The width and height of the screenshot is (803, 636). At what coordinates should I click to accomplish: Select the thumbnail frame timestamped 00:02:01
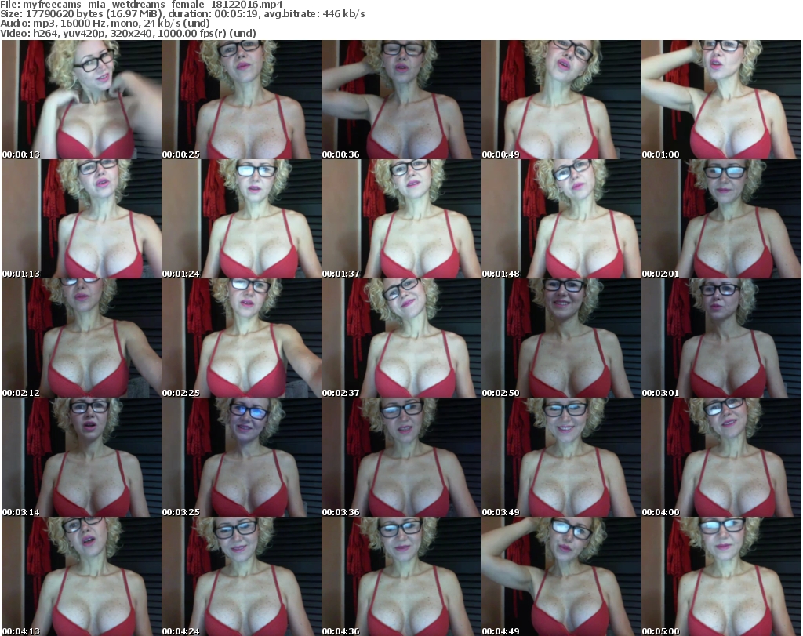(x=721, y=219)
